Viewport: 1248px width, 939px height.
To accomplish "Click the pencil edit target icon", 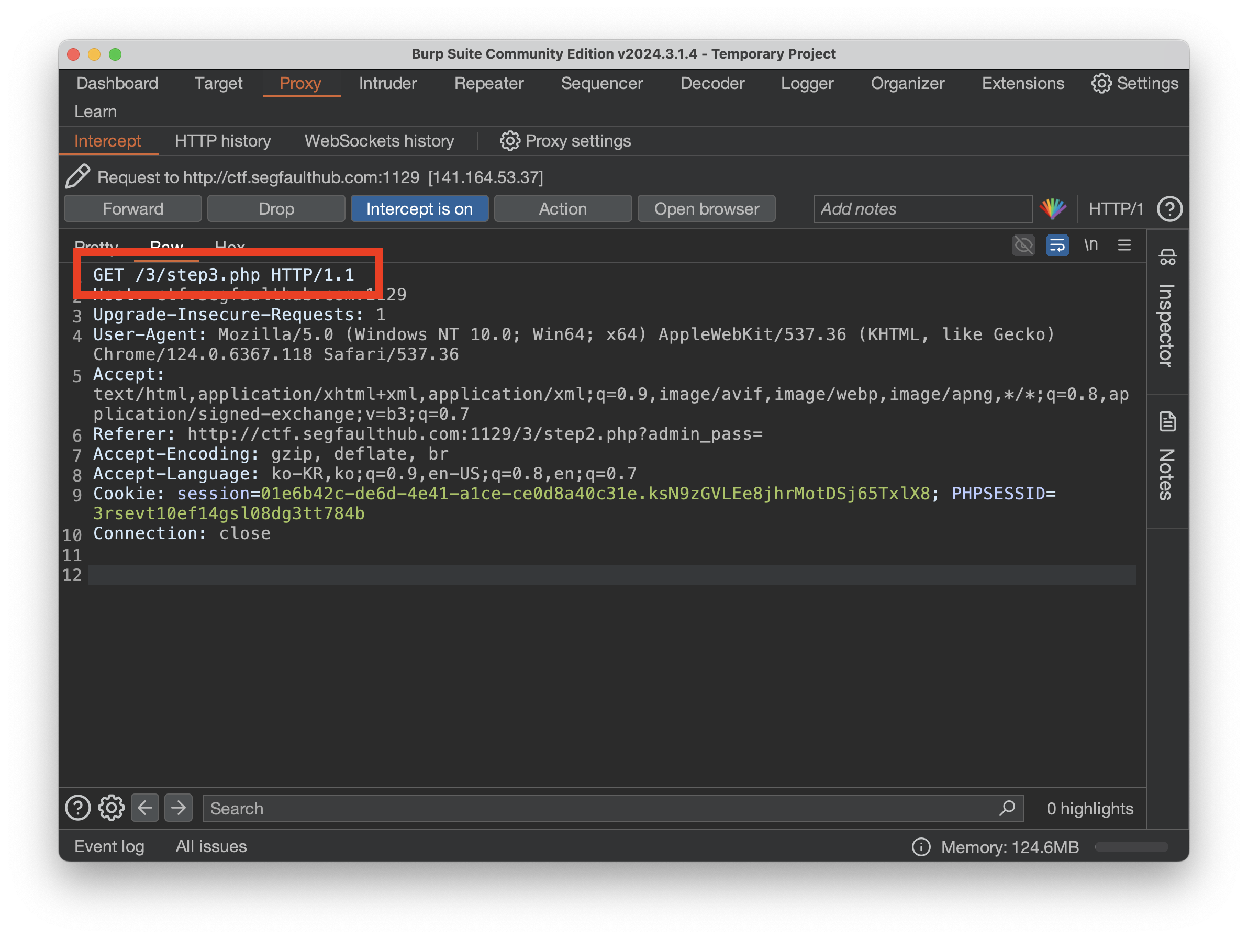I will [77, 176].
